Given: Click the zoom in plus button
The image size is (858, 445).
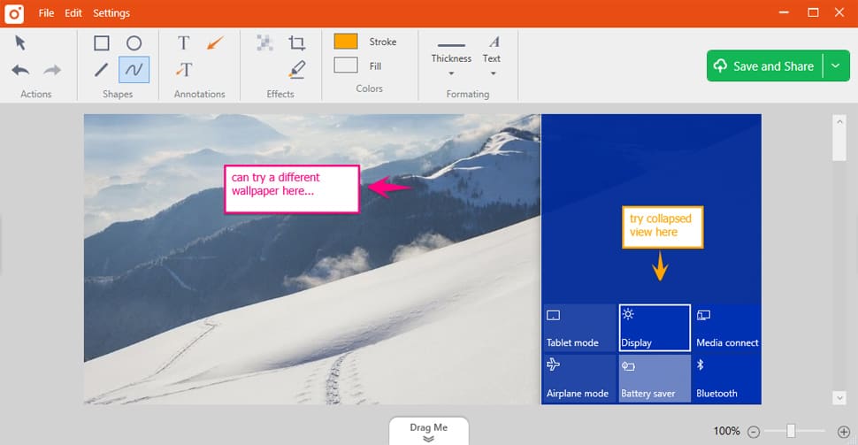Looking at the screenshot, I should click(x=843, y=431).
